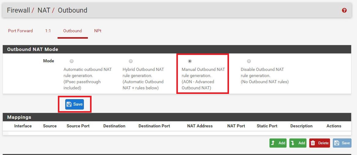Image resolution: width=357 pixels, height=155 pixels.
Task: Select Hybrid Outbound NAT rule generation radio
Action: [x=131, y=61]
